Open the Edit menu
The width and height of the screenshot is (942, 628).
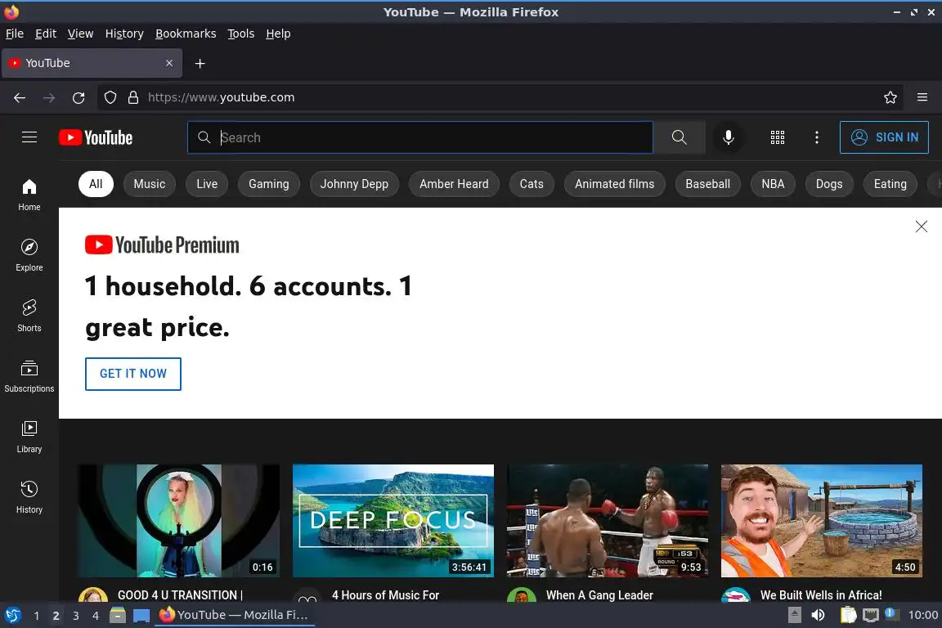(46, 34)
